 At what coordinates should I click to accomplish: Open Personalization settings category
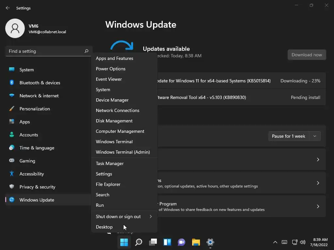[48, 109]
